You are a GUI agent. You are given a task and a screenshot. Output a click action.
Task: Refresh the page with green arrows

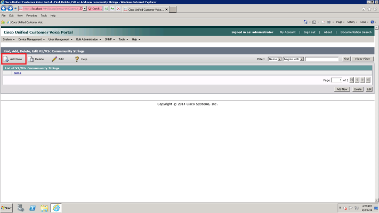112,9
